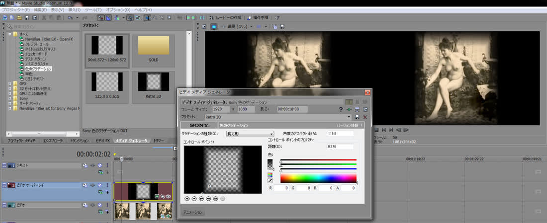Viewport: 547px width, 223px height.
Task: Mute the ビデオ オーバーレイ track
Action: point(100,185)
